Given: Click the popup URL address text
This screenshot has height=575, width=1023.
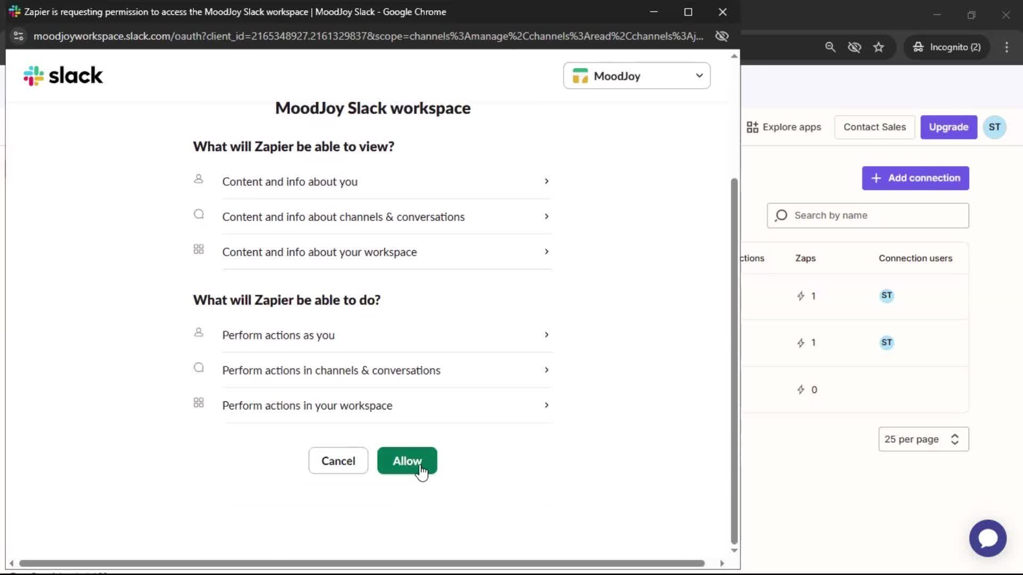Looking at the screenshot, I should point(368,36).
